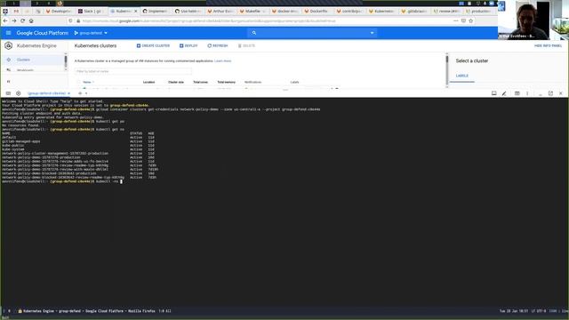Click the Total cores column header
Viewport: 569px width, 320px height.
[200, 83]
